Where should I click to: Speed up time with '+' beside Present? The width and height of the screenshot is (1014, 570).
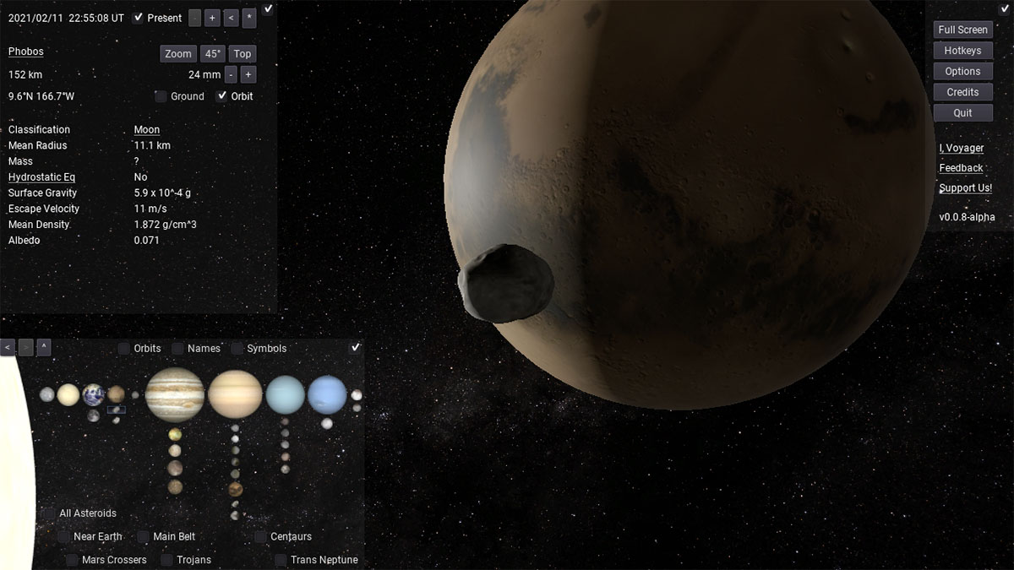pyautogui.click(x=212, y=18)
